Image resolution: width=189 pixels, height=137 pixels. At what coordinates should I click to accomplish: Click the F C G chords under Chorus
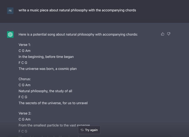23,97
